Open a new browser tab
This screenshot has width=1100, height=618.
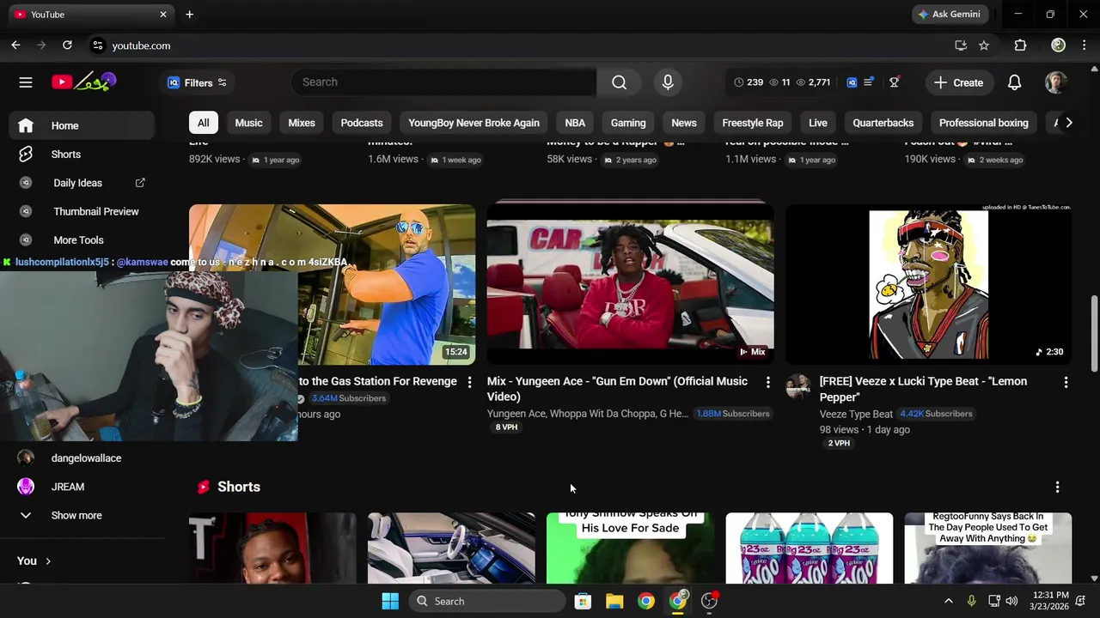pos(189,15)
